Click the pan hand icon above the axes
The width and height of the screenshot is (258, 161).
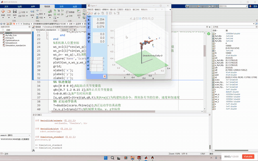tap(143, 19)
